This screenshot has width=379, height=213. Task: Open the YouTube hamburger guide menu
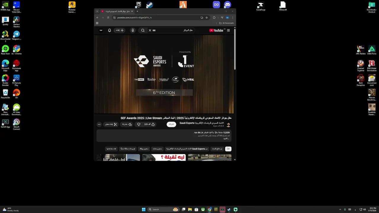(x=228, y=30)
